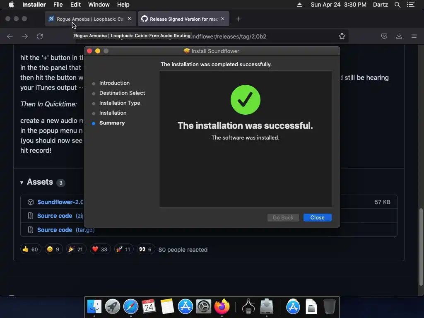
Task: Click the Close button in the installer
Action: point(317,217)
